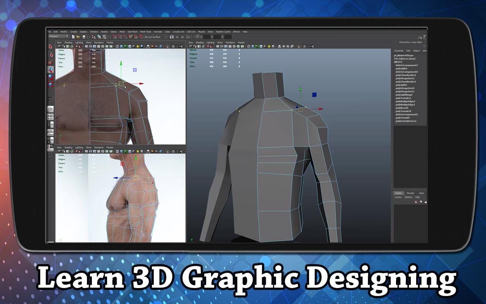The image size is (486, 304).
Task: Select the pCylinder4Shape node name
Action: click(x=404, y=55)
